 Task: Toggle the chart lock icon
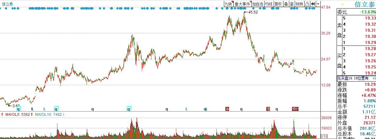(x=307, y=4)
